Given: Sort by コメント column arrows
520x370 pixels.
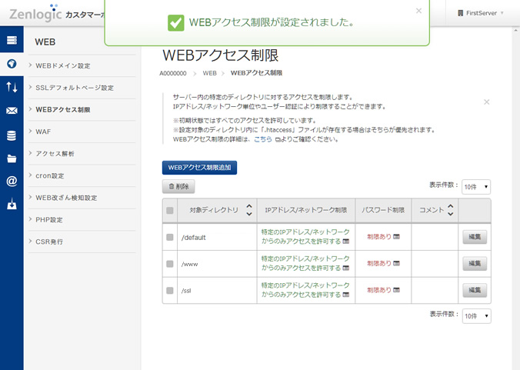Looking at the screenshot, I should tap(450, 210).
